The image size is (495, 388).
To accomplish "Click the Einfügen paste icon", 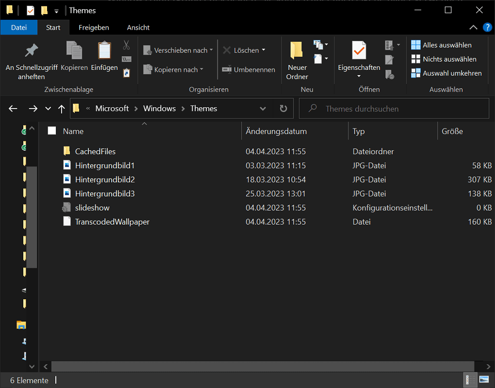I will click(x=104, y=56).
